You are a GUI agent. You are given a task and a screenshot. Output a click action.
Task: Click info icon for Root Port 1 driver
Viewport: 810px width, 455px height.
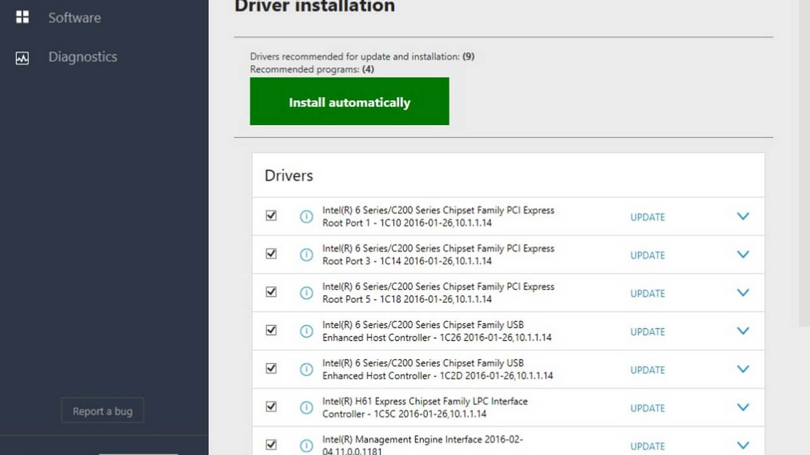pyautogui.click(x=306, y=217)
